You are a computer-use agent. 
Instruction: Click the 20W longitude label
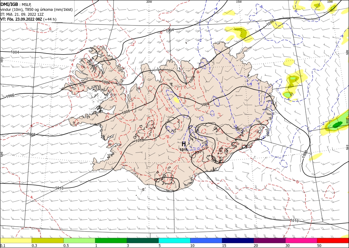[149, 2]
